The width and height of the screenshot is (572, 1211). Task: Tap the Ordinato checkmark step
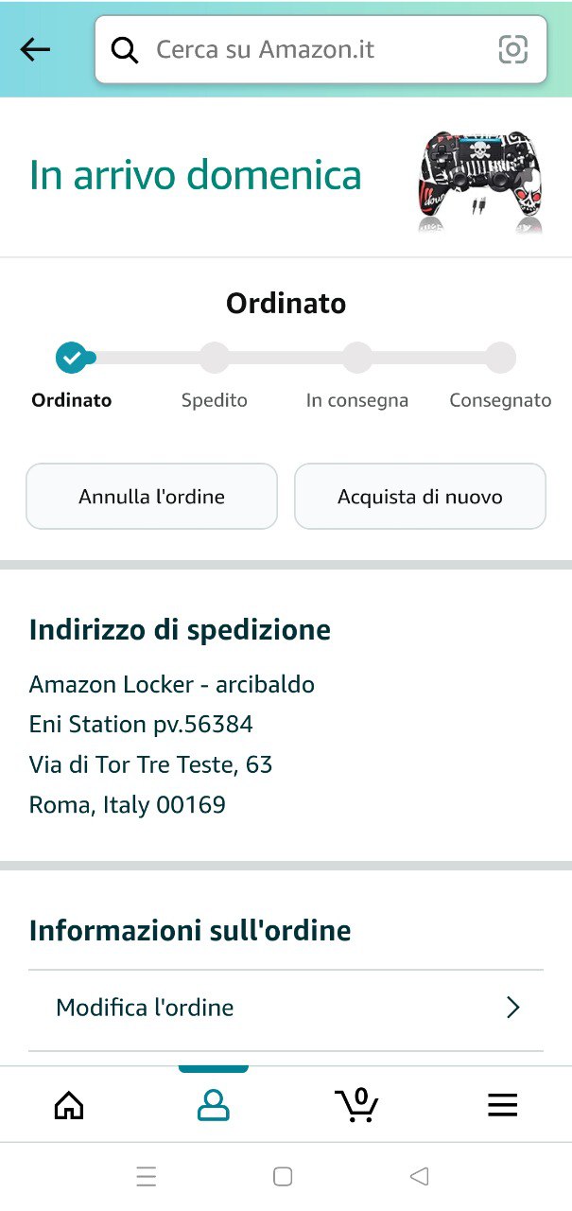point(71,358)
